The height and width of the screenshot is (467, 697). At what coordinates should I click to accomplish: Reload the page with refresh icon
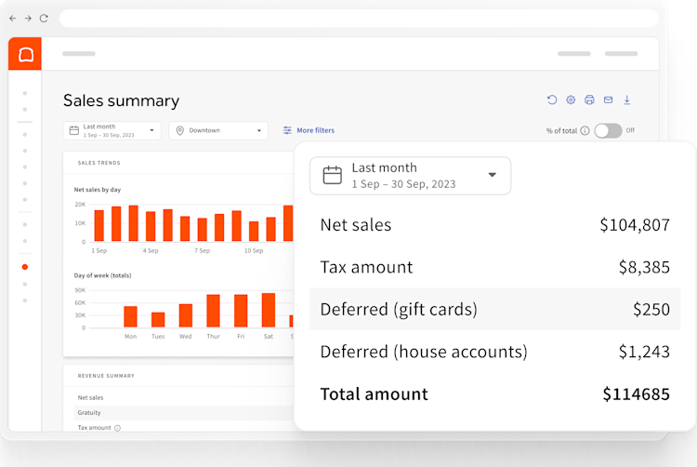tap(44, 19)
